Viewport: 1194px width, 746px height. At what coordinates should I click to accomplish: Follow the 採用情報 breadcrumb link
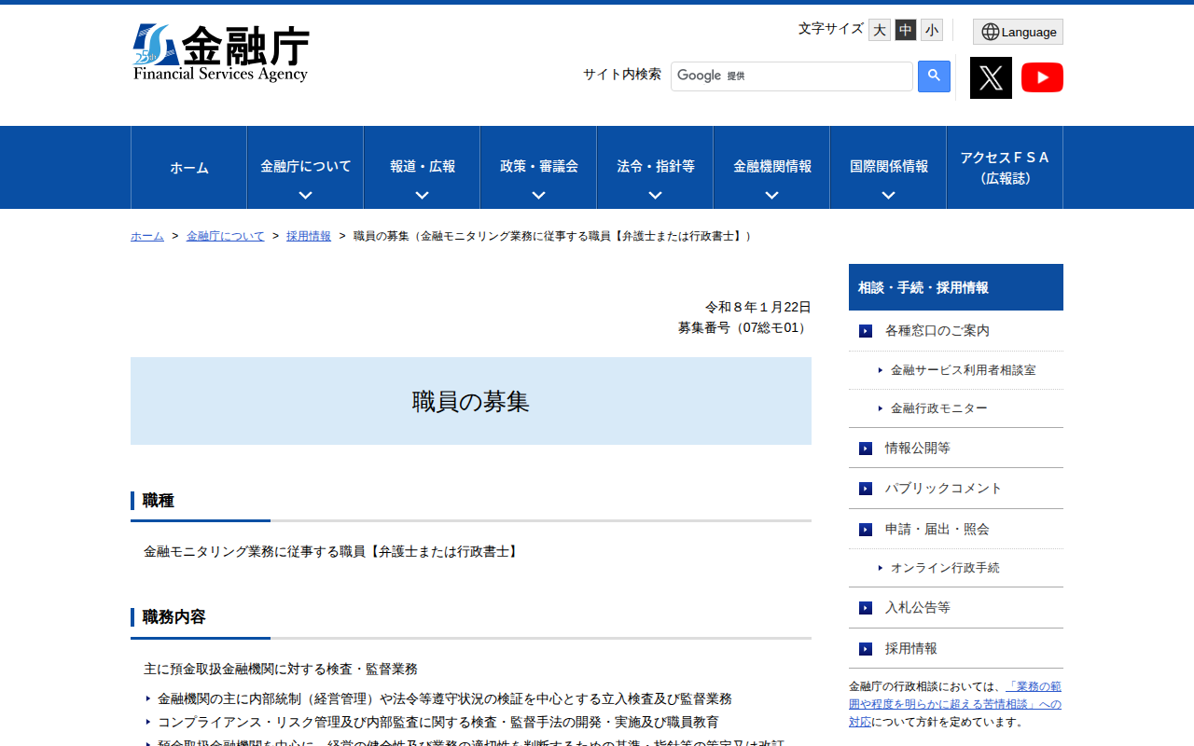pyautogui.click(x=309, y=236)
